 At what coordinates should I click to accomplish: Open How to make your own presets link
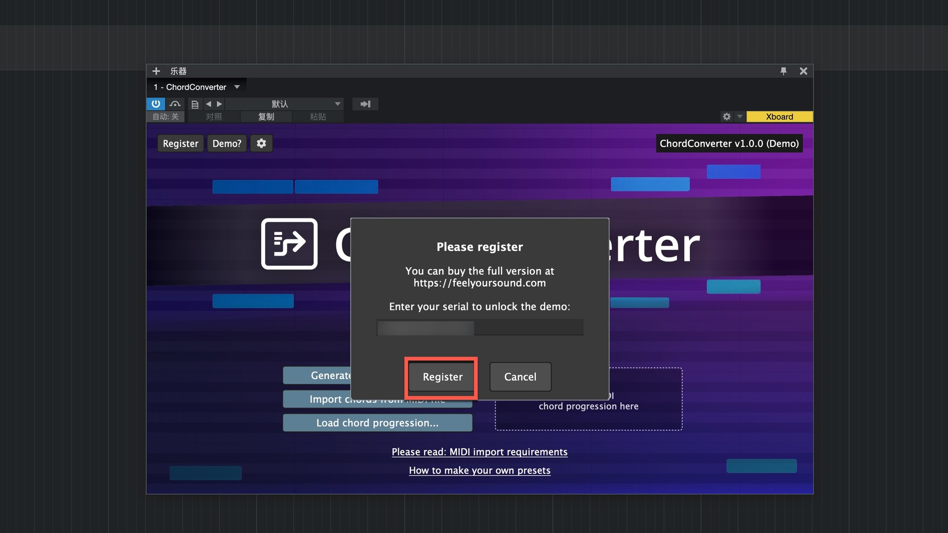[x=479, y=471]
